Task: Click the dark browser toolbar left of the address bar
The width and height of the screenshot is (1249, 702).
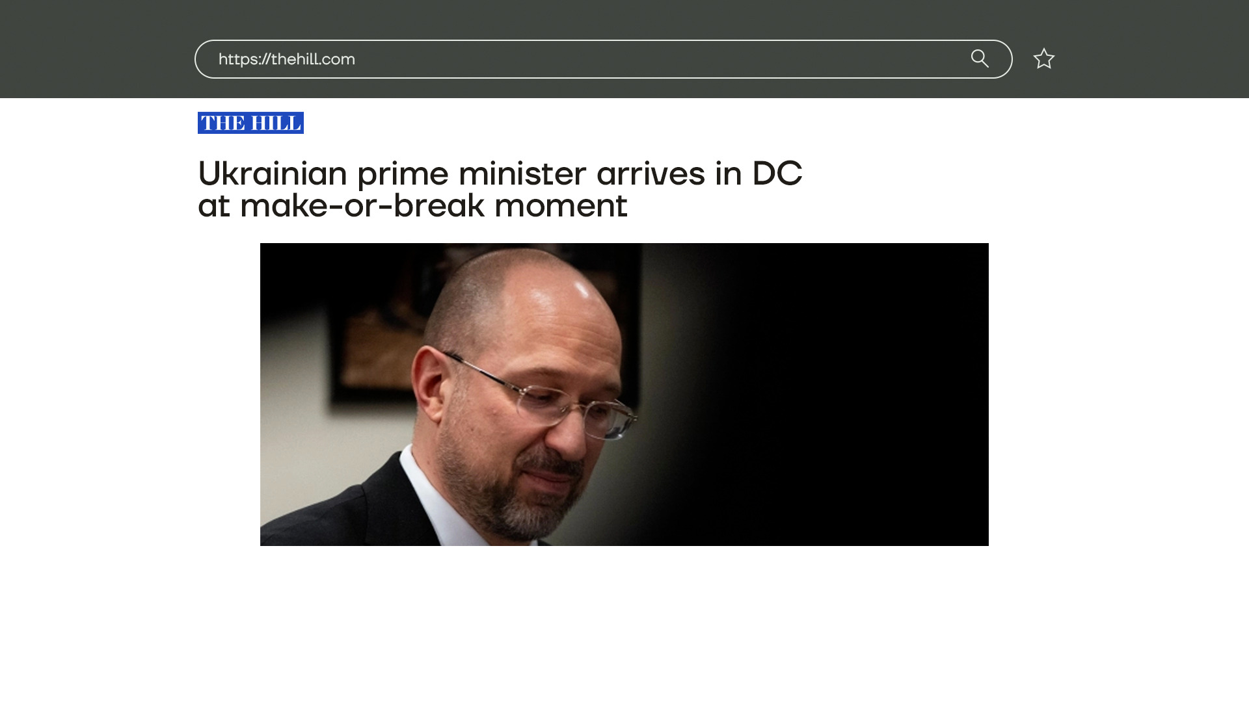Action: [x=98, y=49]
